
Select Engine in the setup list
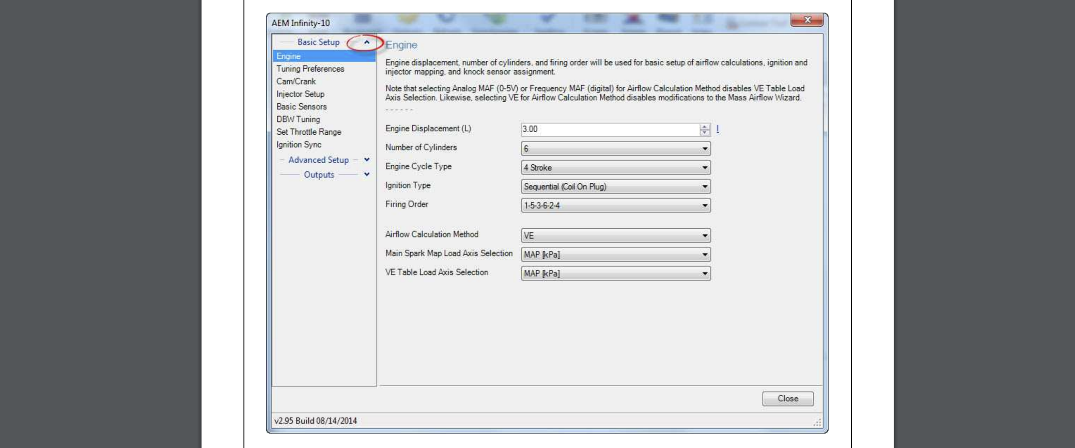pos(324,56)
